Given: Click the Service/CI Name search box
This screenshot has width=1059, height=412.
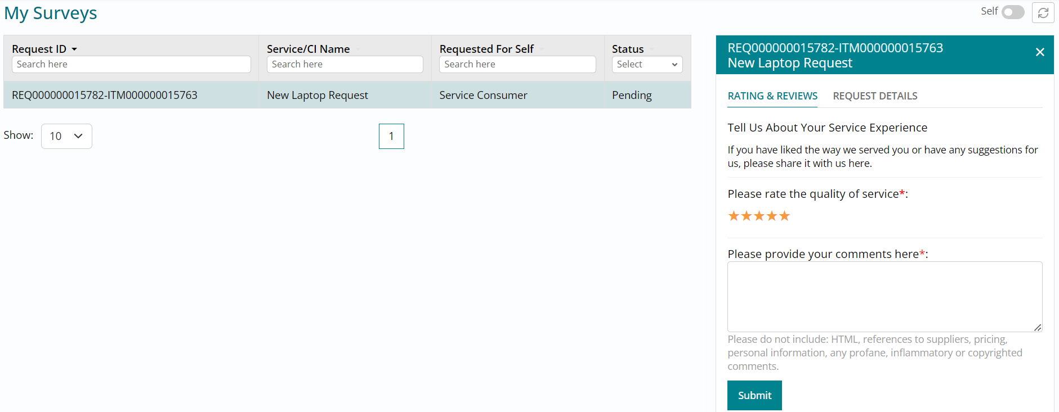Looking at the screenshot, I should (345, 65).
